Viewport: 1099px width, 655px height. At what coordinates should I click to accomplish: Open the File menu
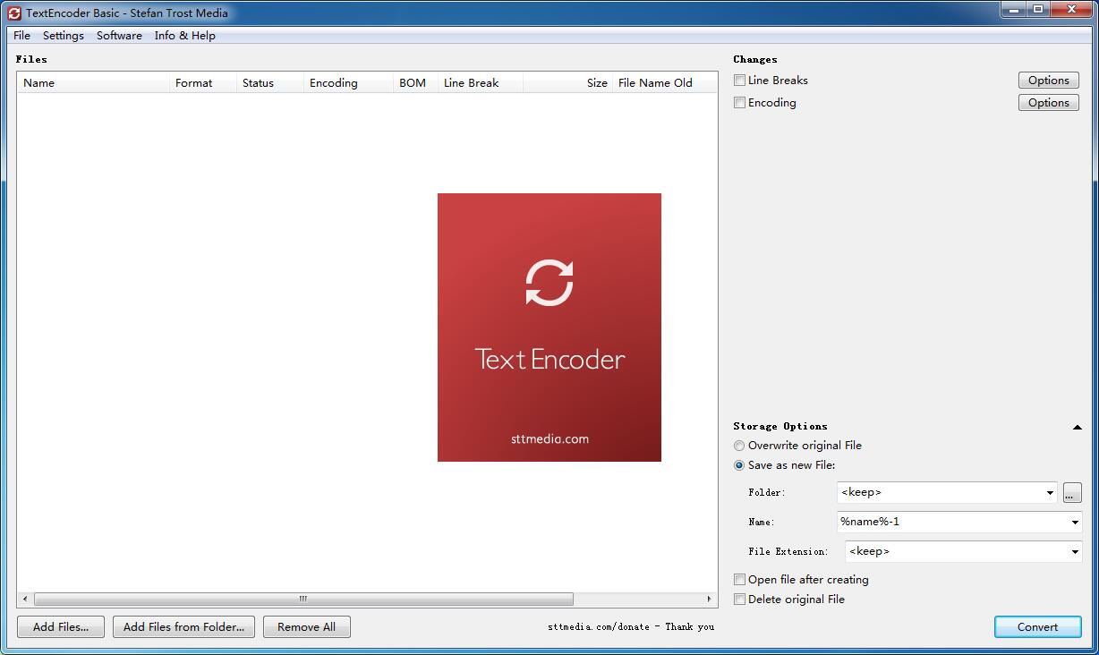pyautogui.click(x=22, y=36)
